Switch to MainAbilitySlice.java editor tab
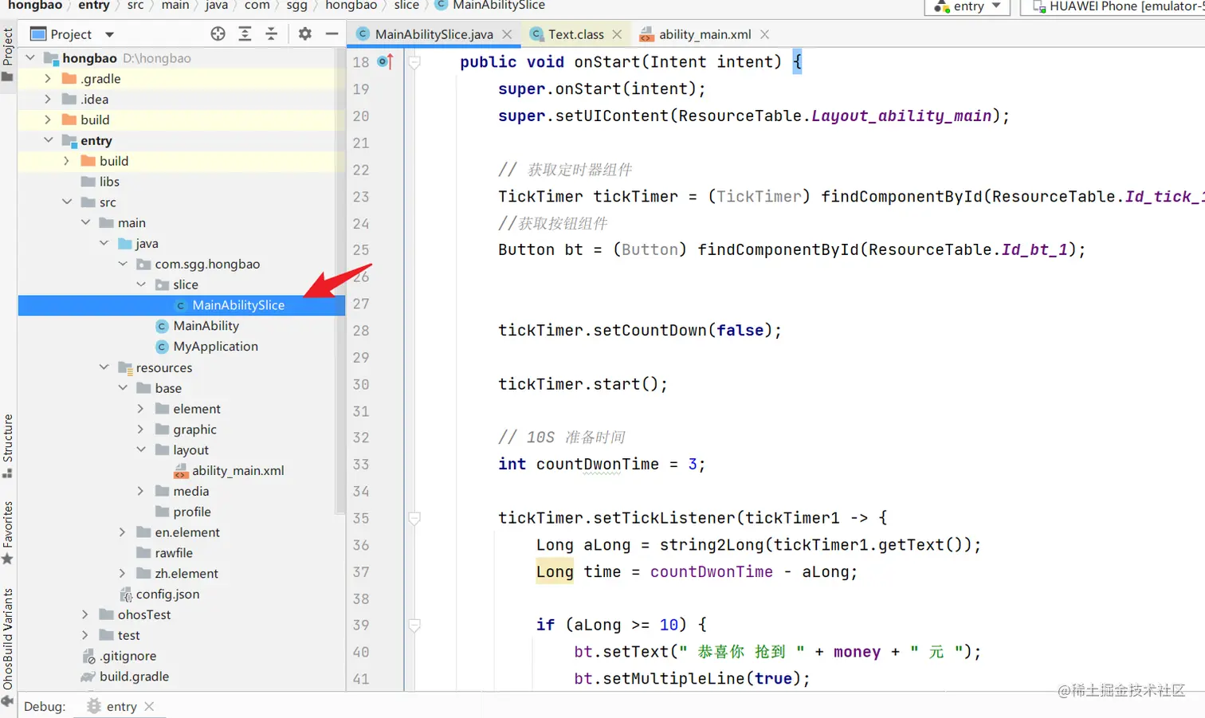The width and height of the screenshot is (1205, 718). coord(434,34)
